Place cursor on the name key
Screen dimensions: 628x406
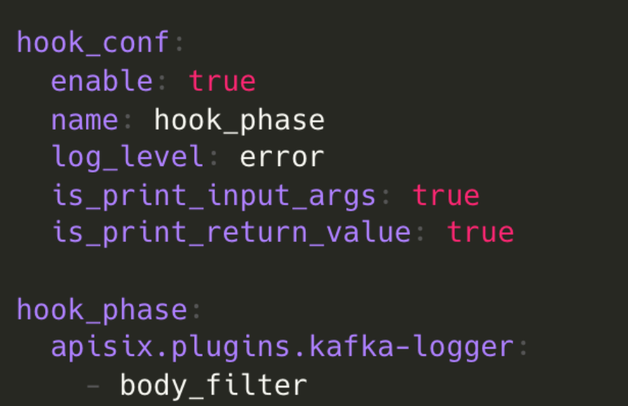(x=84, y=120)
